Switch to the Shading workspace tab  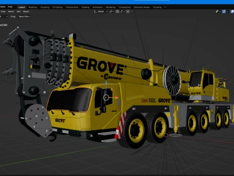[85, 7]
